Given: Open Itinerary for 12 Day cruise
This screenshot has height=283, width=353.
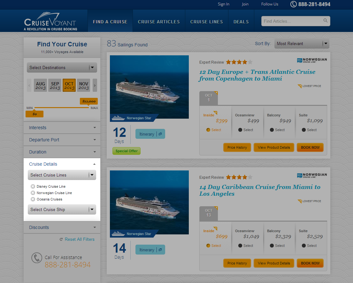Looking at the screenshot, I should pyautogui.click(x=150, y=134).
